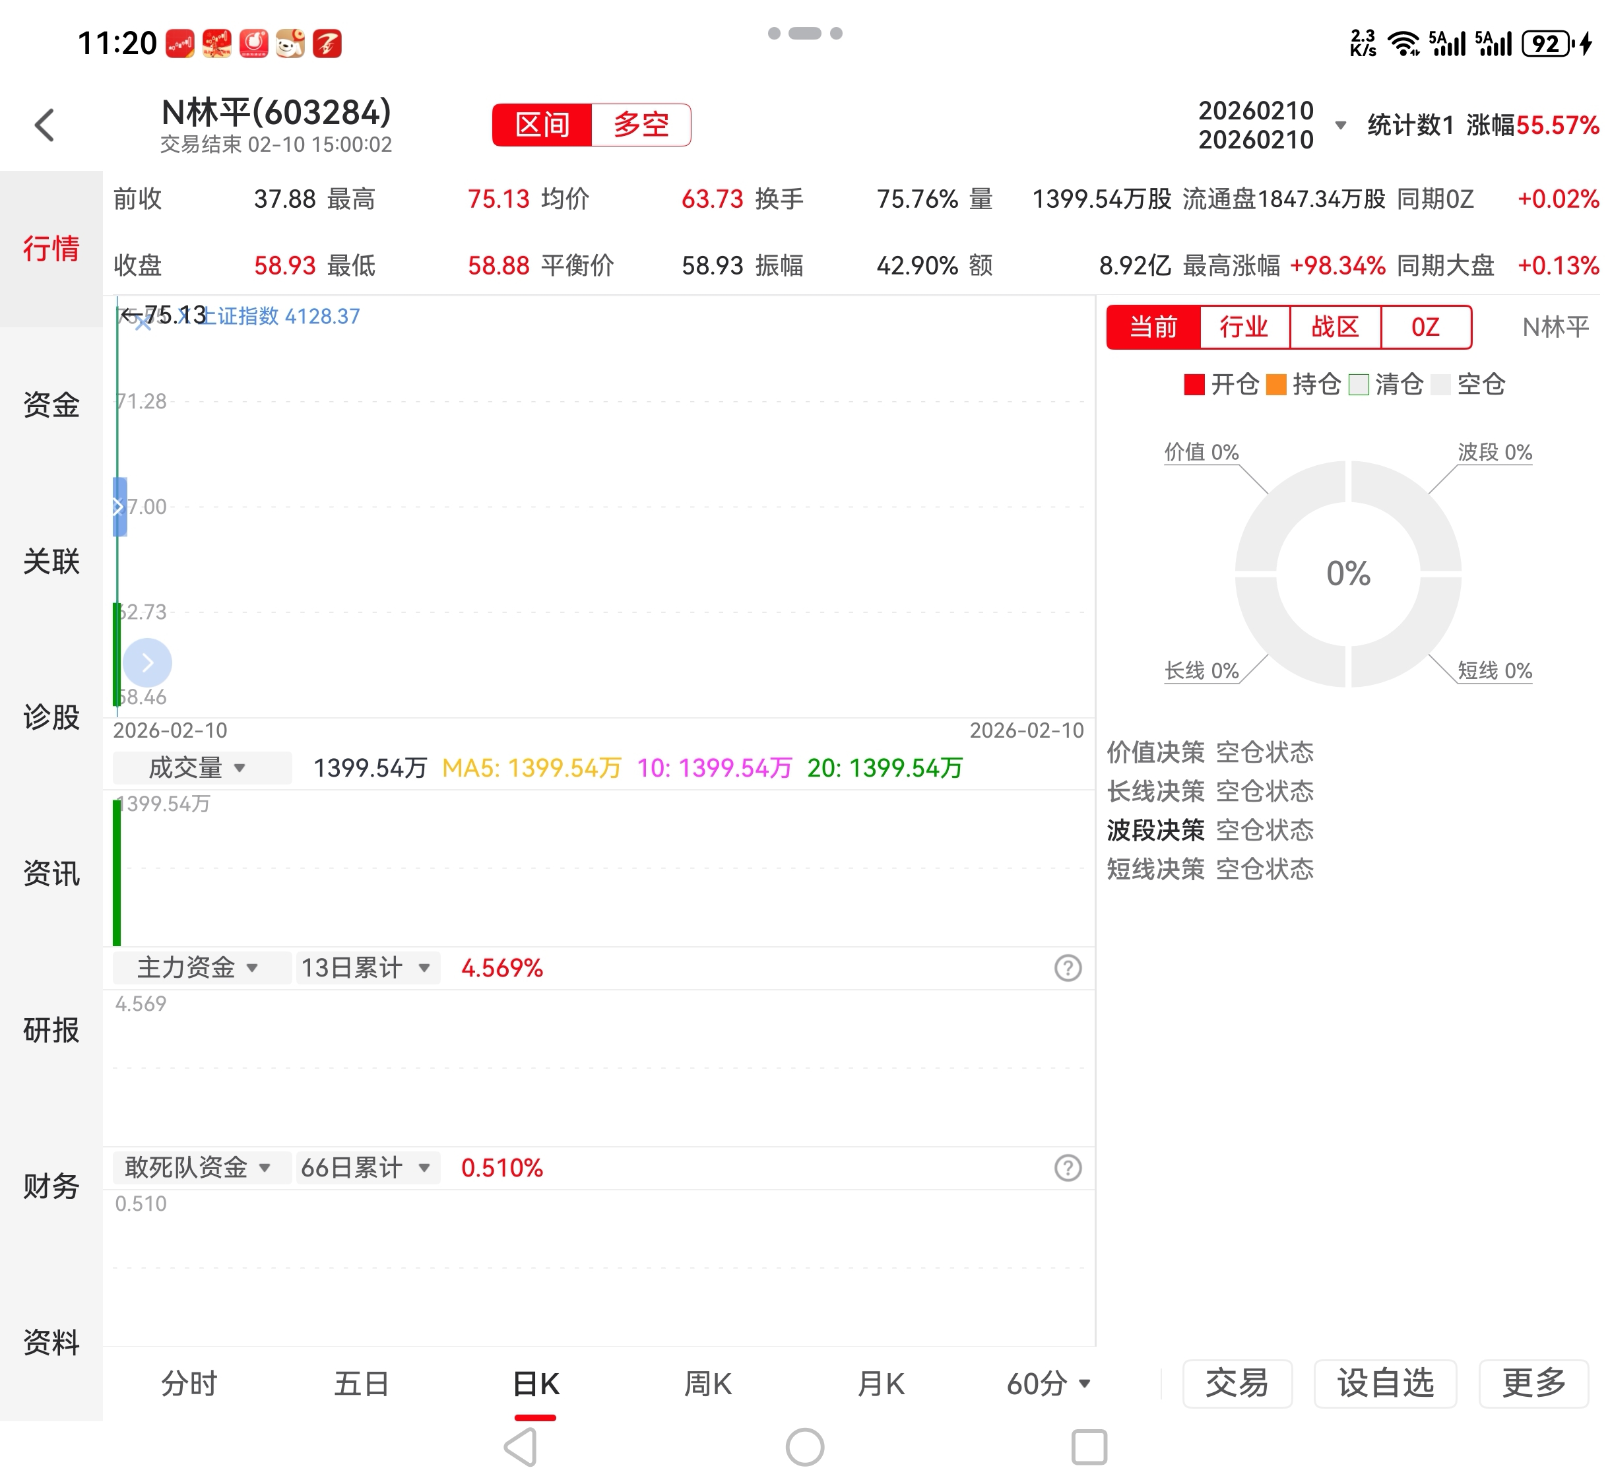1610x1478 pixels.
Task: Expand the 13日累计 period dropdown
Action: tap(367, 969)
